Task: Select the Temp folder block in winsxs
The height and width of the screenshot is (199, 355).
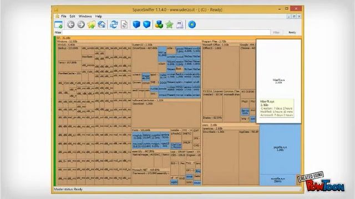Action: pyautogui.click(x=69, y=66)
